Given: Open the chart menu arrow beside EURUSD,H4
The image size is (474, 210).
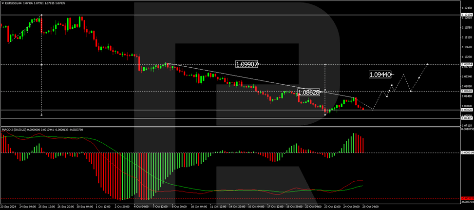Looking at the screenshot, I should [2, 3].
